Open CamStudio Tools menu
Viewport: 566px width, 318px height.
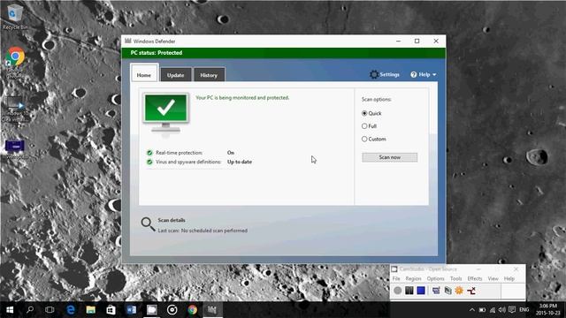[456, 279]
